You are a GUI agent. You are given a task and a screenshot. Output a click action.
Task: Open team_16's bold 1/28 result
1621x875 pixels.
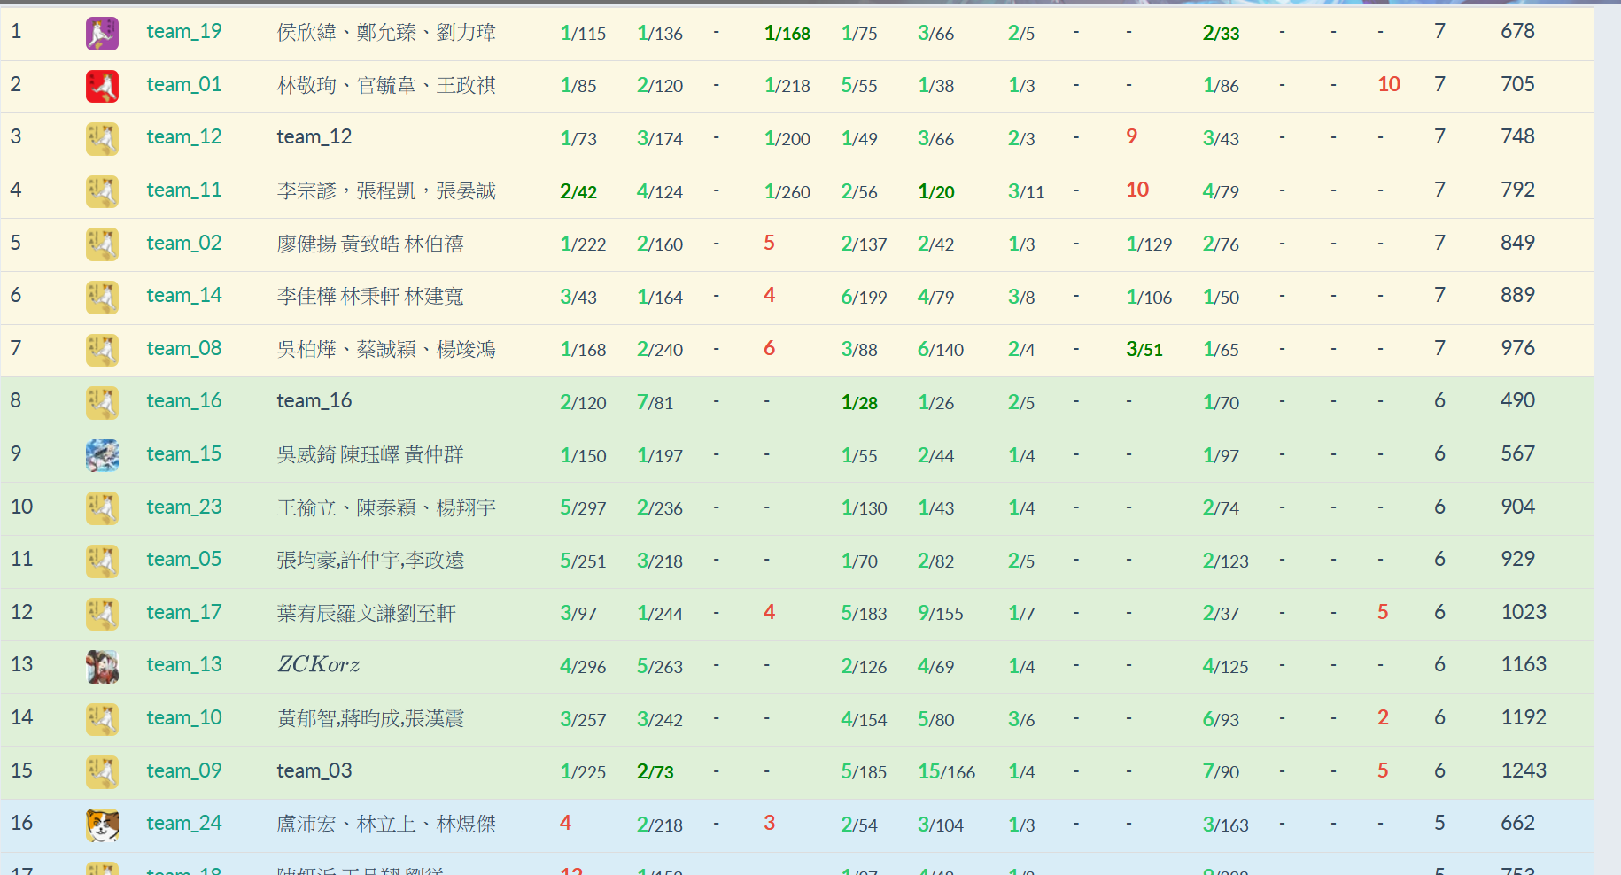(859, 403)
